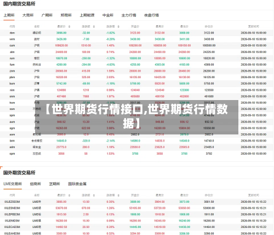Image resolution: width=274 pixels, height=235 pixels.
Task: Select the aom code cell
Action: tap(12, 134)
